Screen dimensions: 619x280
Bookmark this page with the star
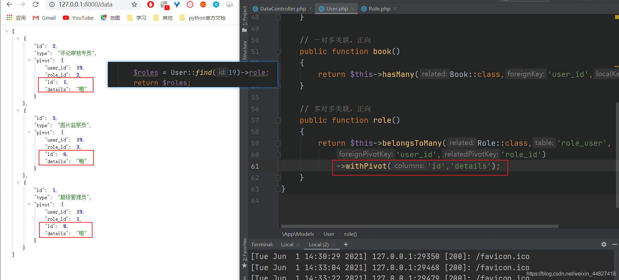pyautogui.click(x=134, y=5)
